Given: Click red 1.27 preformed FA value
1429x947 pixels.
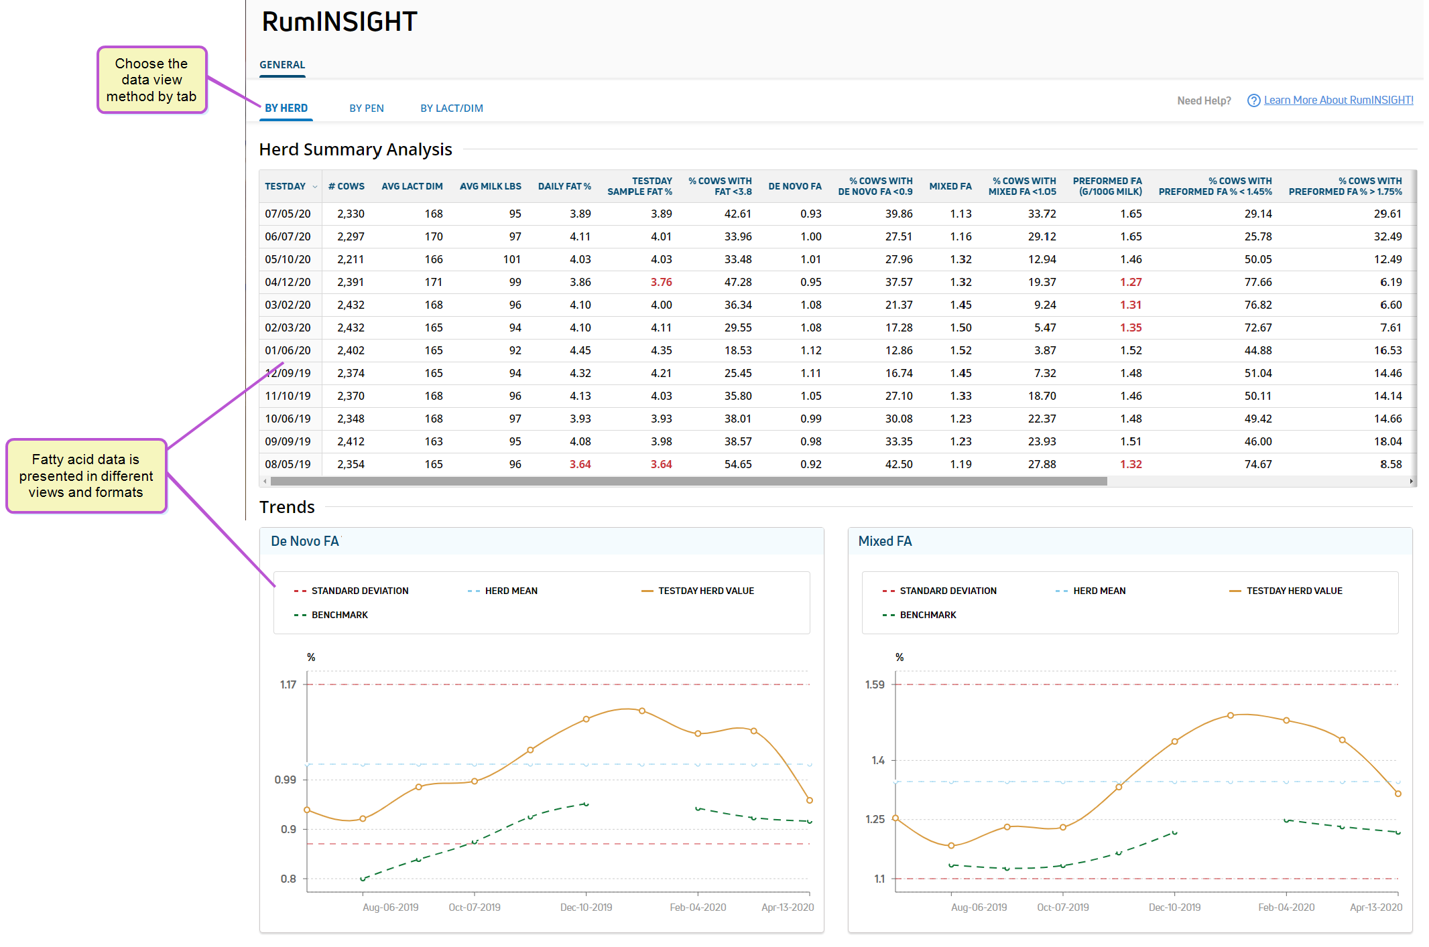Looking at the screenshot, I should pyautogui.click(x=1131, y=282).
